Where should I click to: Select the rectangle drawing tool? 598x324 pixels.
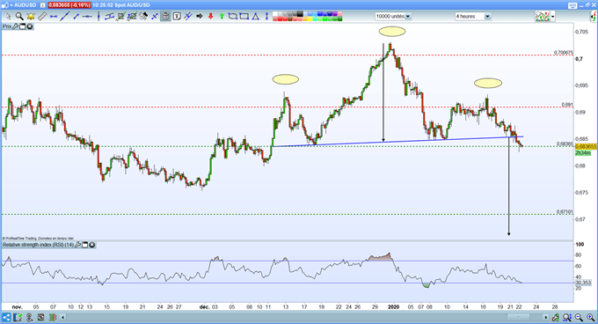(244, 17)
